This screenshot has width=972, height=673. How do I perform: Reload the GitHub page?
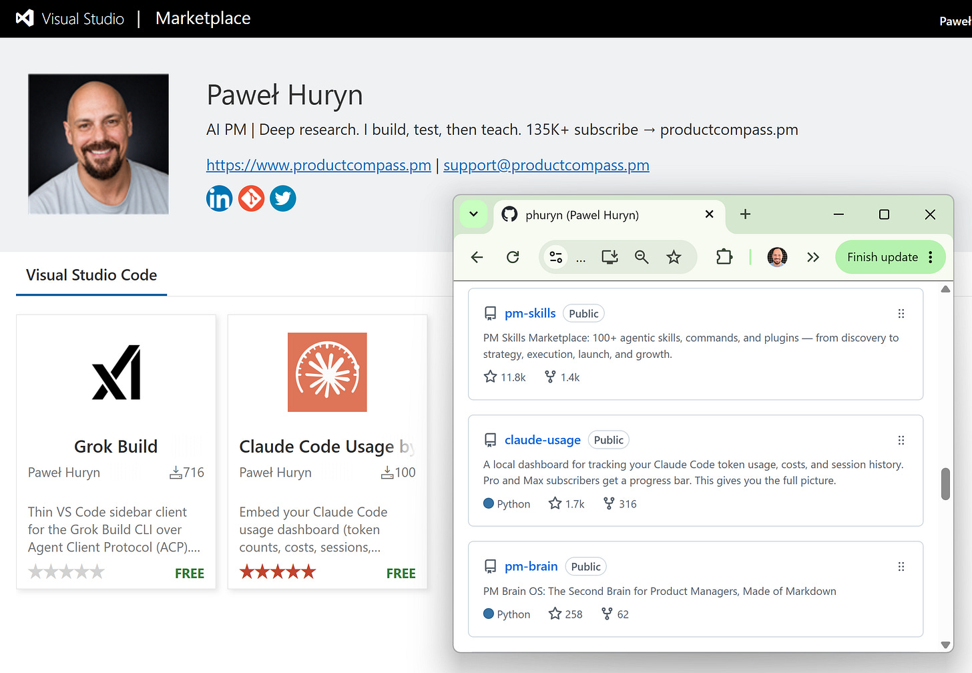coord(513,257)
